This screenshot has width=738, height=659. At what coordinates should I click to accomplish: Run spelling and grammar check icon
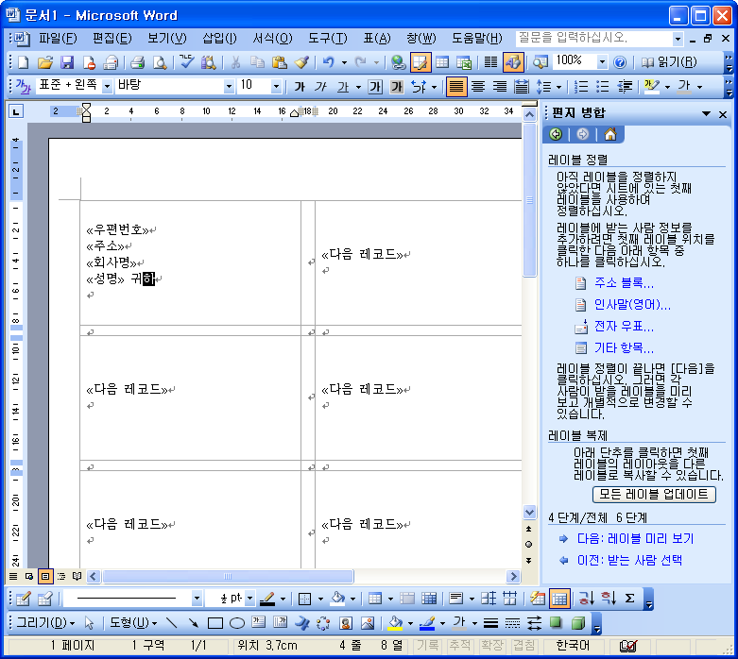coord(187,62)
